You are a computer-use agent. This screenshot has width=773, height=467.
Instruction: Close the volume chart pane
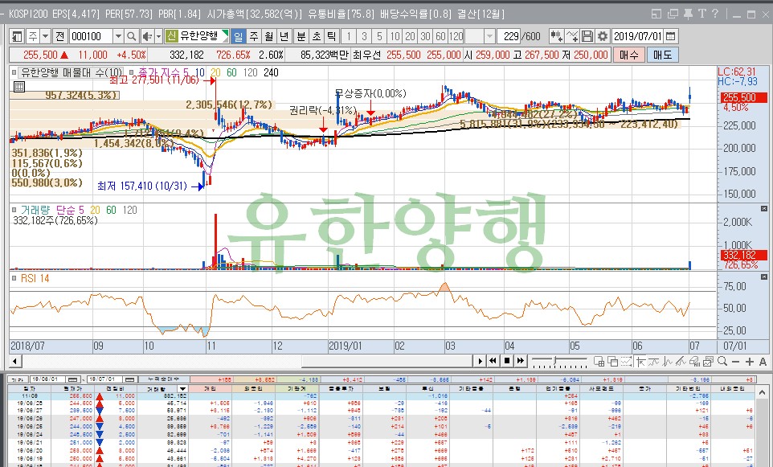tap(764, 209)
